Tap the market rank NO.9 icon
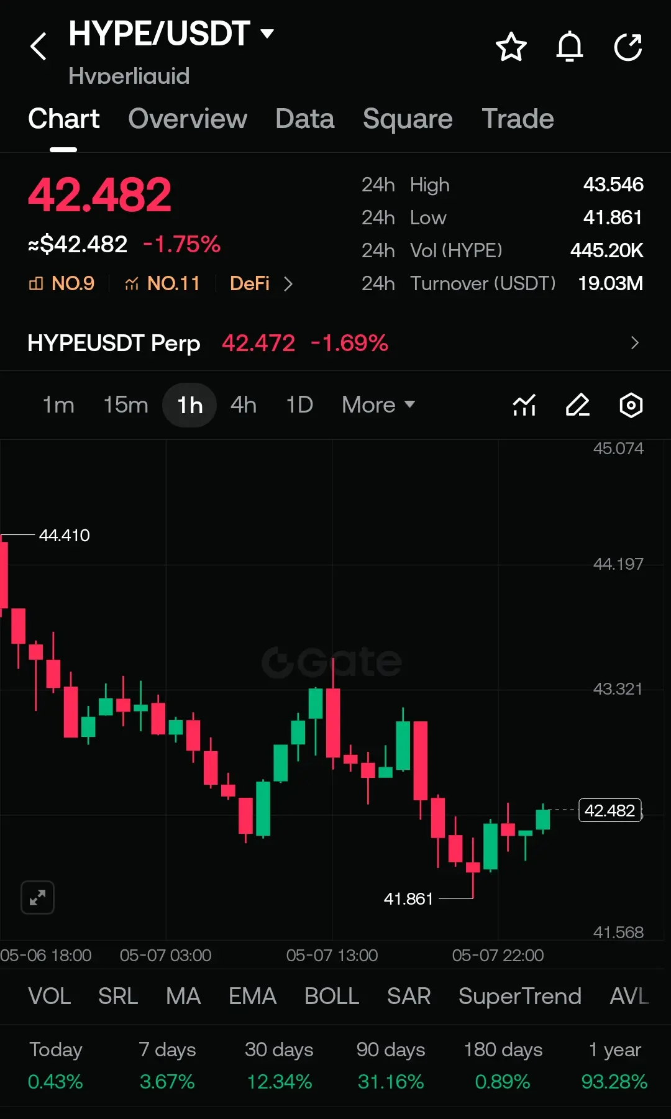The width and height of the screenshot is (671, 1119). pyautogui.click(x=36, y=284)
